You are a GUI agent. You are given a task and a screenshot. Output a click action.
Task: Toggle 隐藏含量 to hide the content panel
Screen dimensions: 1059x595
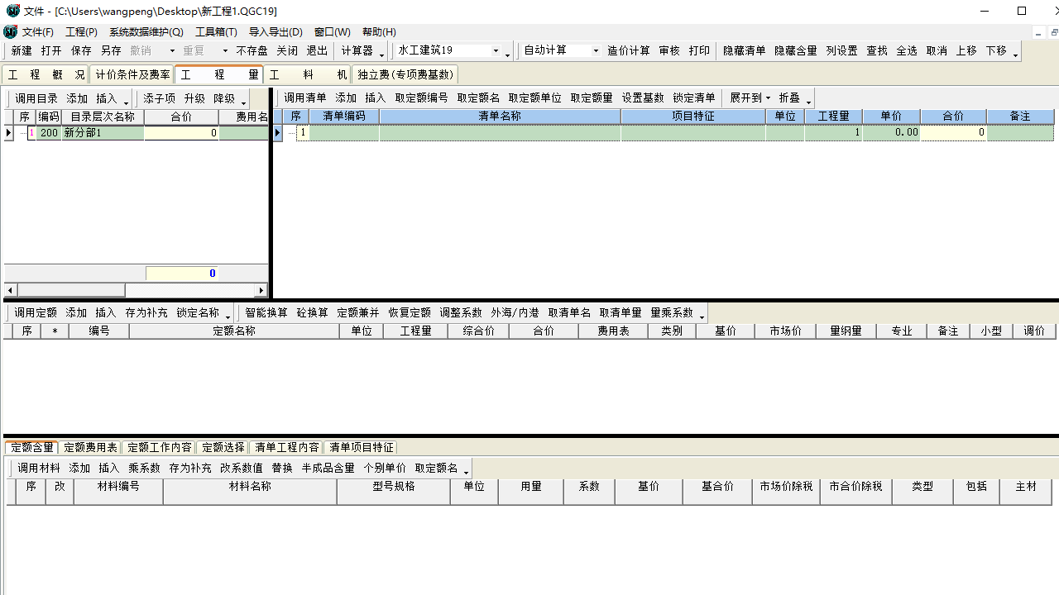pyautogui.click(x=796, y=51)
